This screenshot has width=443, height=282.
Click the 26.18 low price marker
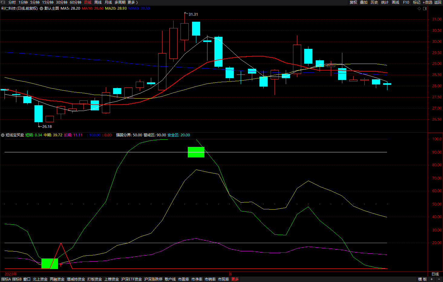click(x=47, y=127)
